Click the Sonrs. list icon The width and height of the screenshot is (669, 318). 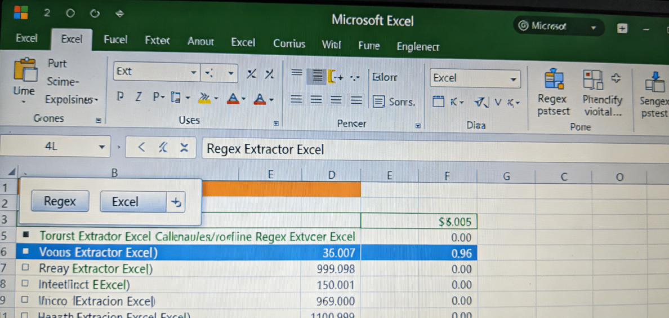(379, 101)
